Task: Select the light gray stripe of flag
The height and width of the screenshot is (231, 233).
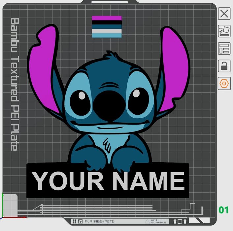Action: 107,31
